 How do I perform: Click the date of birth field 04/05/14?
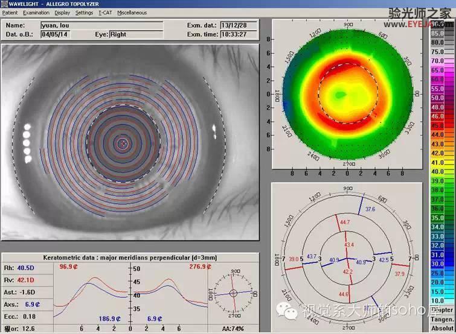pyautogui.click(x=55, y=34)
